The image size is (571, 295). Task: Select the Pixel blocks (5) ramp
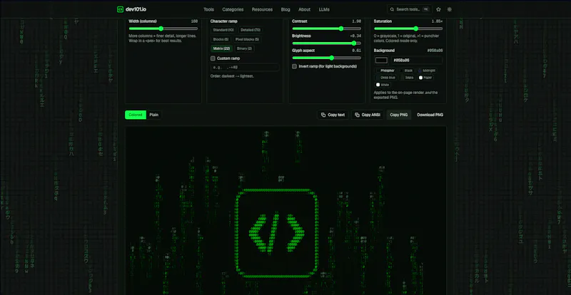pos(247,39)
